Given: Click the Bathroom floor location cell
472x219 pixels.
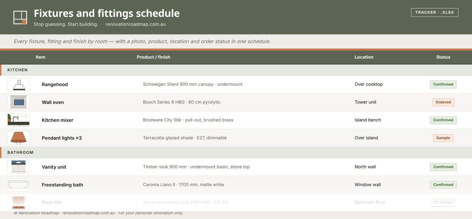Looking at the screenshot, I should pyautogui.click(x=370, y=203).
